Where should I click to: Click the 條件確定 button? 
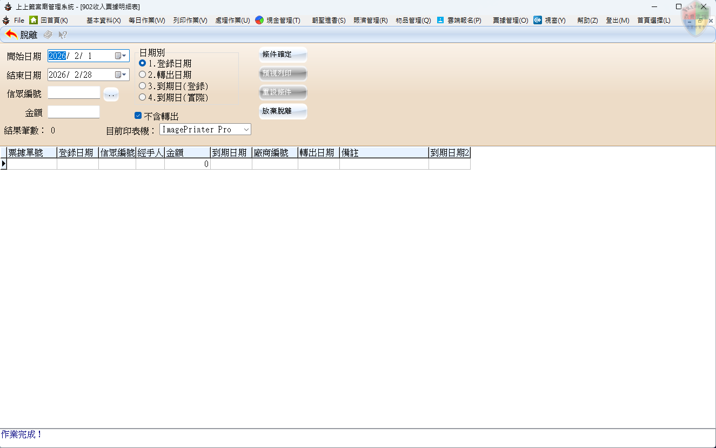[x=283, y=55]
